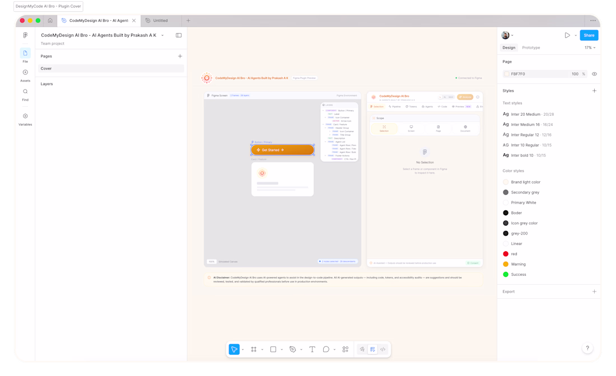Click the page background color swatch
616x376 pixels.
(x=506, y=74)
